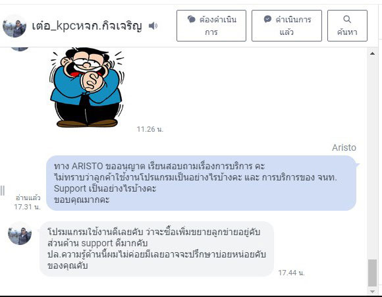
Task: Select the gray customer reply bubble
Action: pos(157,249)
